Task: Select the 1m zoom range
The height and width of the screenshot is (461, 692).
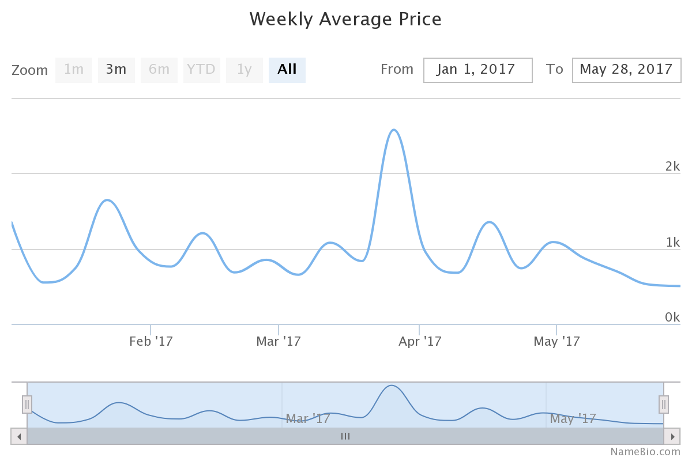Action: (x=74, y=70)
